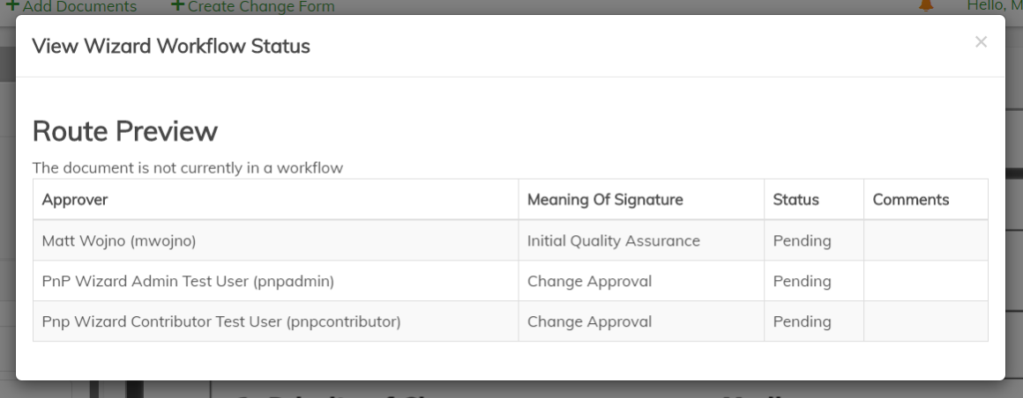Click the plus icon beside Add Documents
This screenshot has height=398, width=1023.
(x=12, y=5)
